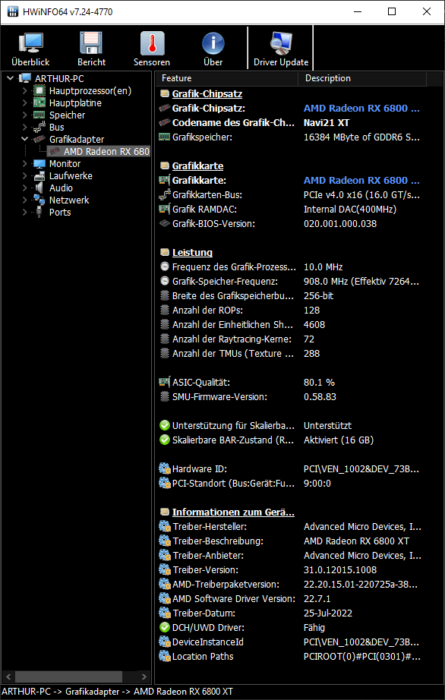Click the Unterstützung für Skalierba... checkmark icon
445x700 pixels.
pos(165,425)
